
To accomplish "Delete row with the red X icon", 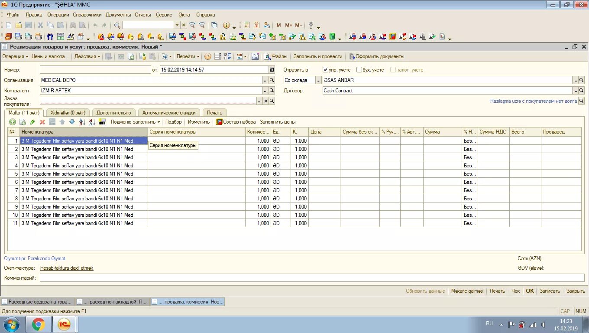I will click(x=42, y=122).
